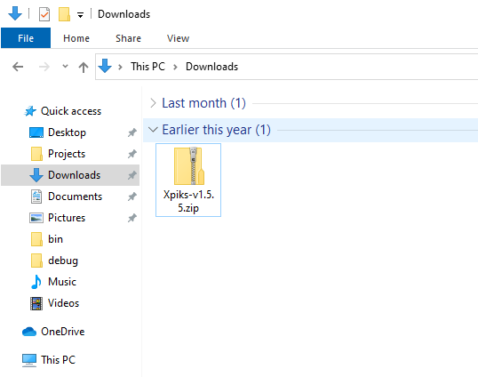This screenshot has height=377, width=478.
Task: Open Projects folder in navigation pane
Action: [67, 154]
